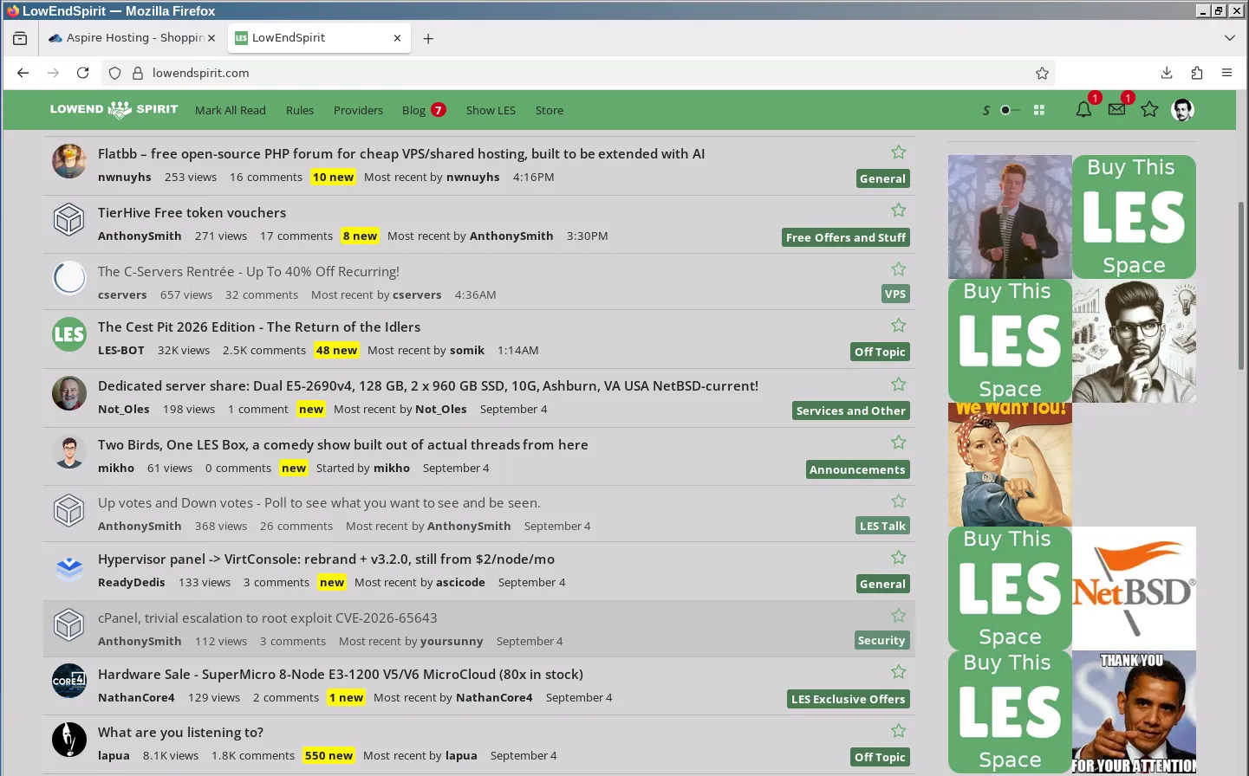
Task: Open Not_Oles avatar image
Action: (x=69, y=393)
